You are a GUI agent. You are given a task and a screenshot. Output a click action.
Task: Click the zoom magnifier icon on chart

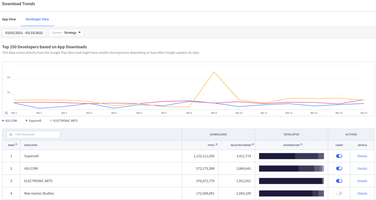pyautogui.click(x=7, y=113)
